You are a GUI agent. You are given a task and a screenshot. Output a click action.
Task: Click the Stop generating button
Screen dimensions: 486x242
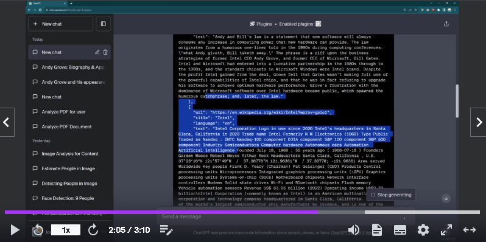pos(391,195)
